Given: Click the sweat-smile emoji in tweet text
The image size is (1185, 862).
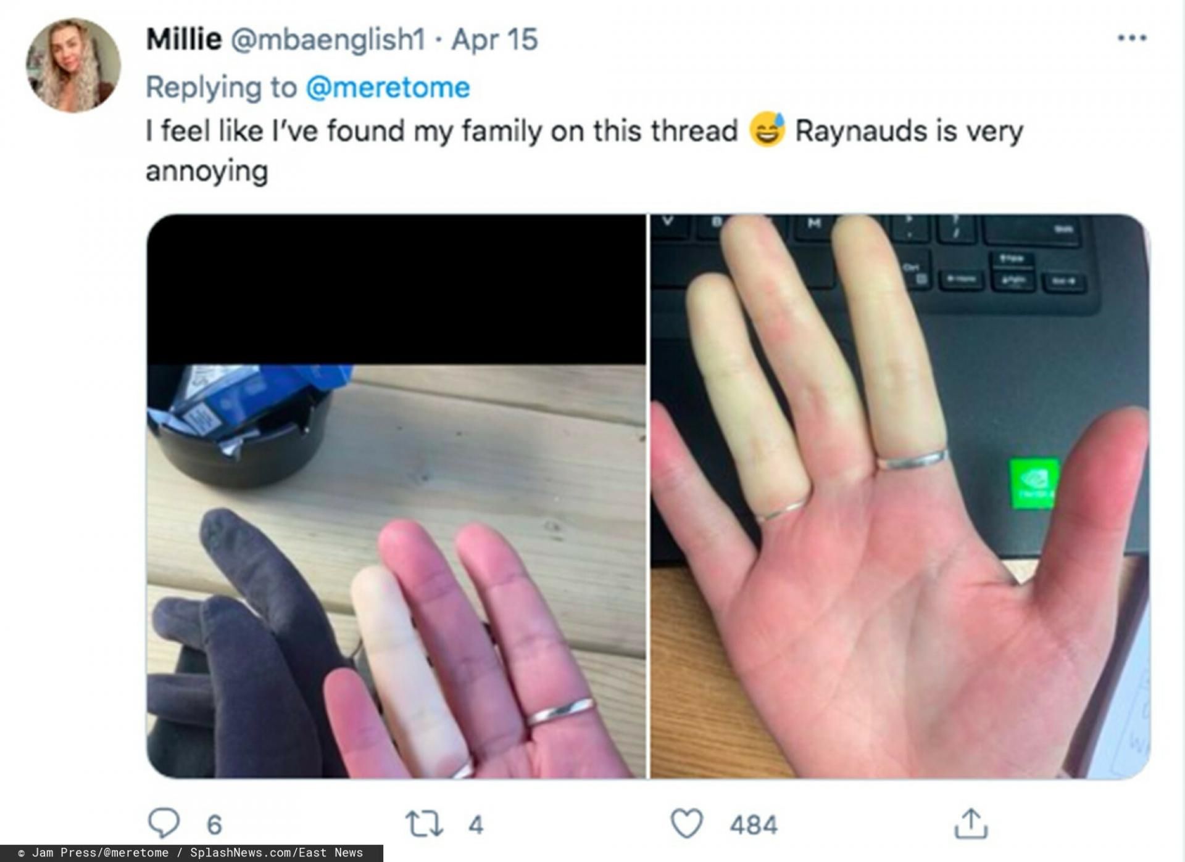Looking at the screenshot, I should (767, 130).
